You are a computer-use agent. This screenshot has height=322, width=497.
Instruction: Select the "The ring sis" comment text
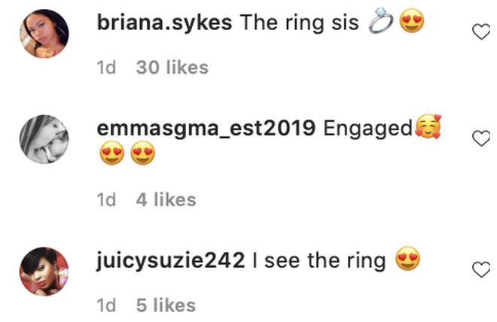(299, 23)
